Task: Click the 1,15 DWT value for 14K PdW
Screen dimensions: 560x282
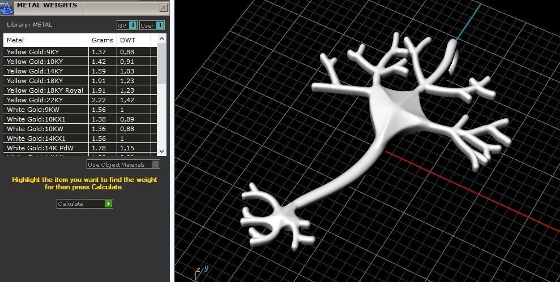Action: coord(127,148)
